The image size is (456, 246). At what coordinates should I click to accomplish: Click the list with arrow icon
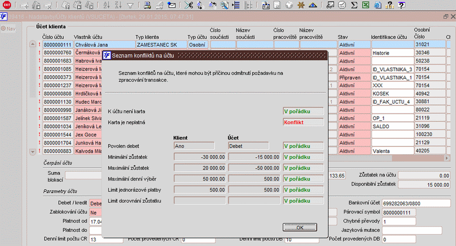236,5
